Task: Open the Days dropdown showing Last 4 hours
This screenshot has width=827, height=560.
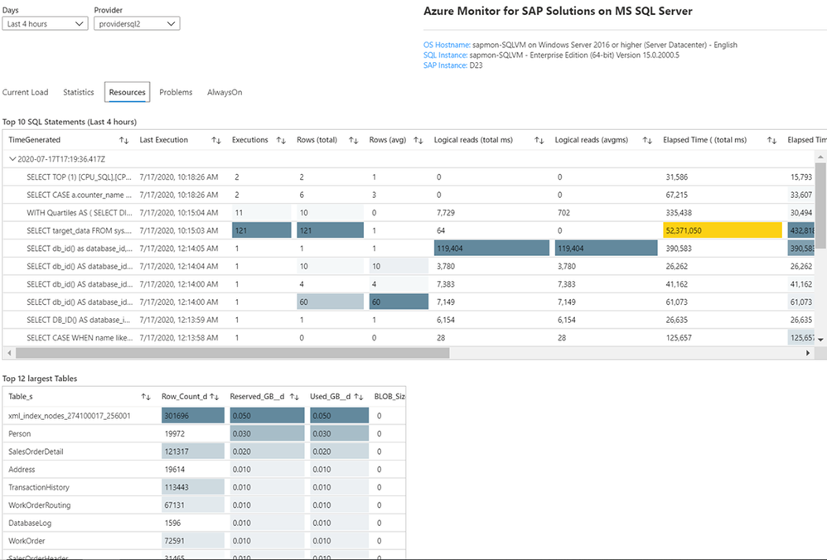Action: pos(46,24)
